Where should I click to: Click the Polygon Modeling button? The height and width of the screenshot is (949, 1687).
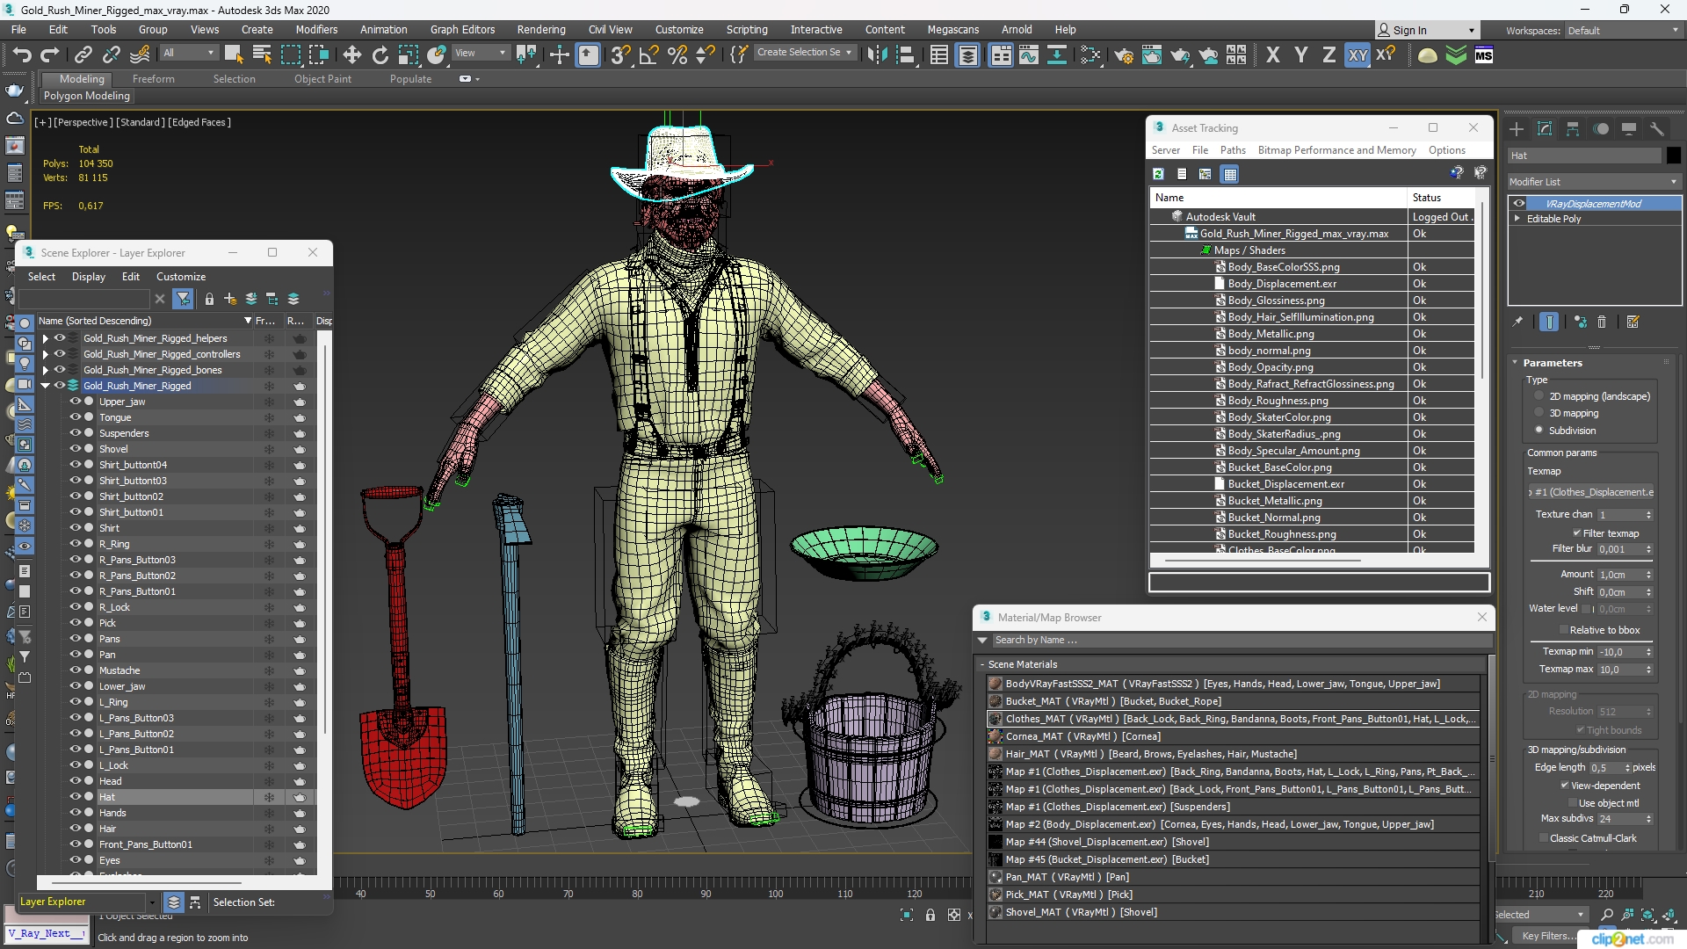click(87, 96)
